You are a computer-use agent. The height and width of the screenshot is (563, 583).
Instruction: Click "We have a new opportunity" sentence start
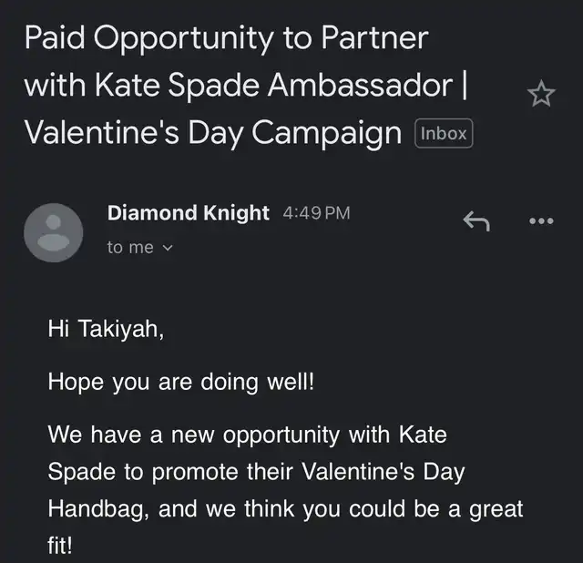click(x=173, y=435)
